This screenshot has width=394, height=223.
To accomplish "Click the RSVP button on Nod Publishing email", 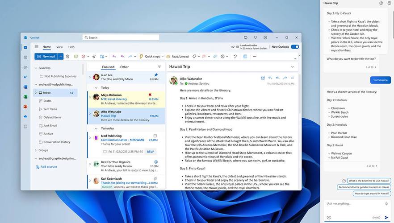I will 151,152.
